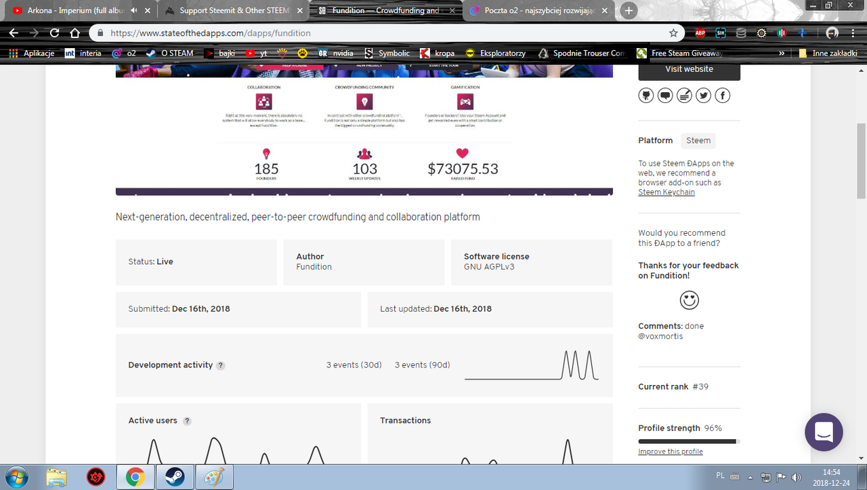The height and width of the screenshot is (490, 867).
Task: Click the Development activity help question mark
Action: (x=221, y=365)
